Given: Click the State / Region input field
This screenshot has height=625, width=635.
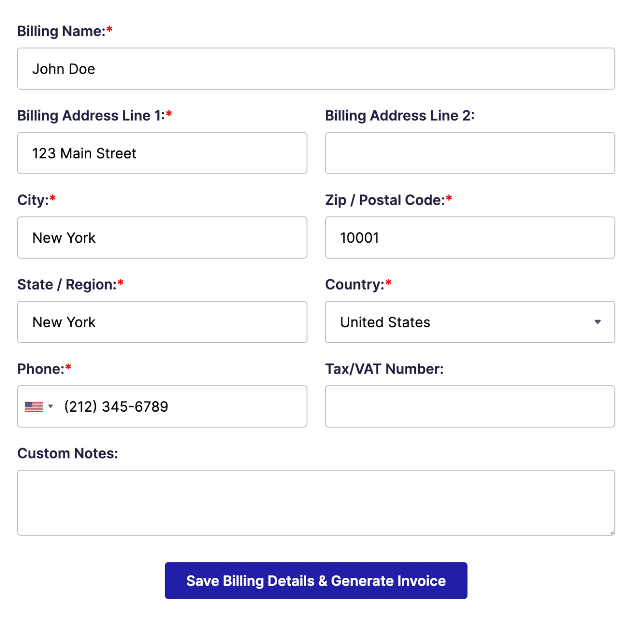Looking at the screenshot, I should (x=162, y=322).
